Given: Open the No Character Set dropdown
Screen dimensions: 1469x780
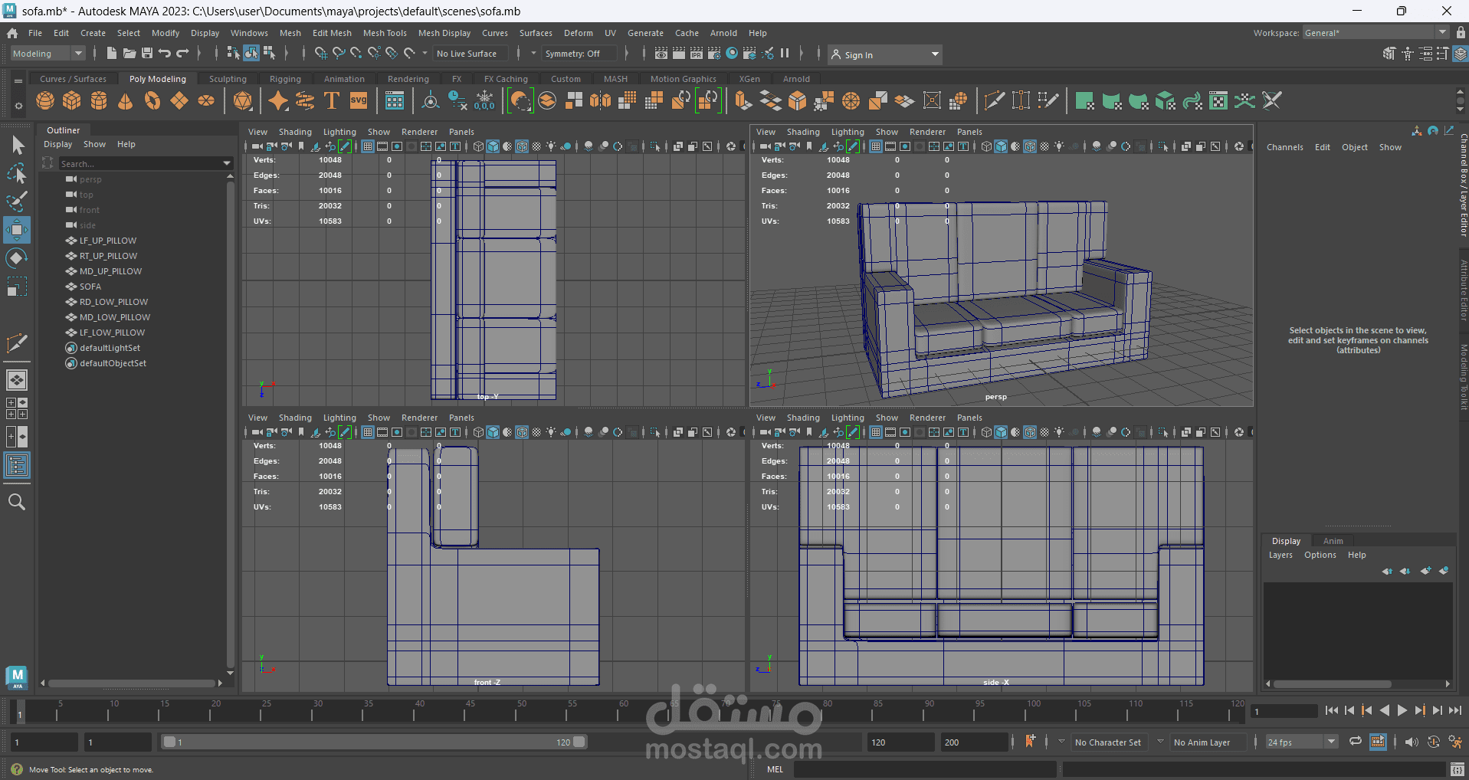Looking at the screenshot, I should pos(1108,742).
